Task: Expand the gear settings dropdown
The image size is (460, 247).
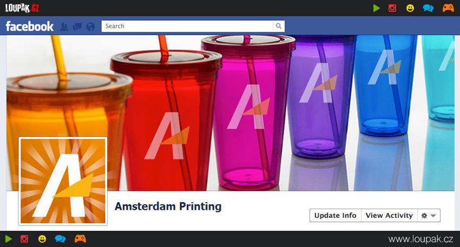Action: tap(429, 215)
